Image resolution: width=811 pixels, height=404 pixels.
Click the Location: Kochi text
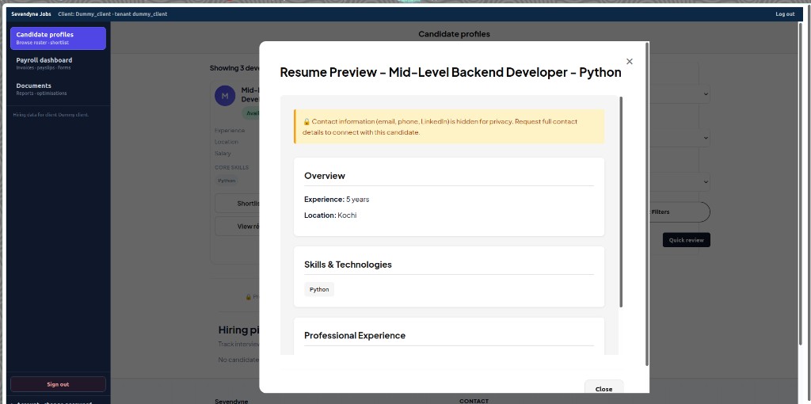[x=330, y=215]
